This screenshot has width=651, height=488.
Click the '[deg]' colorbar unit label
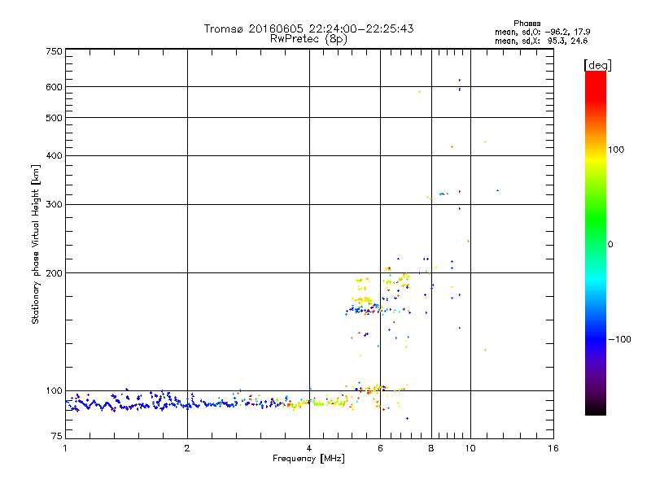pos(597,65)
